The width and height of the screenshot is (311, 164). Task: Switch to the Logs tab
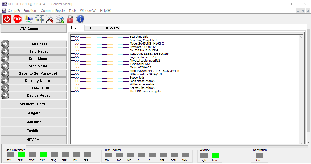coord(76,28)
